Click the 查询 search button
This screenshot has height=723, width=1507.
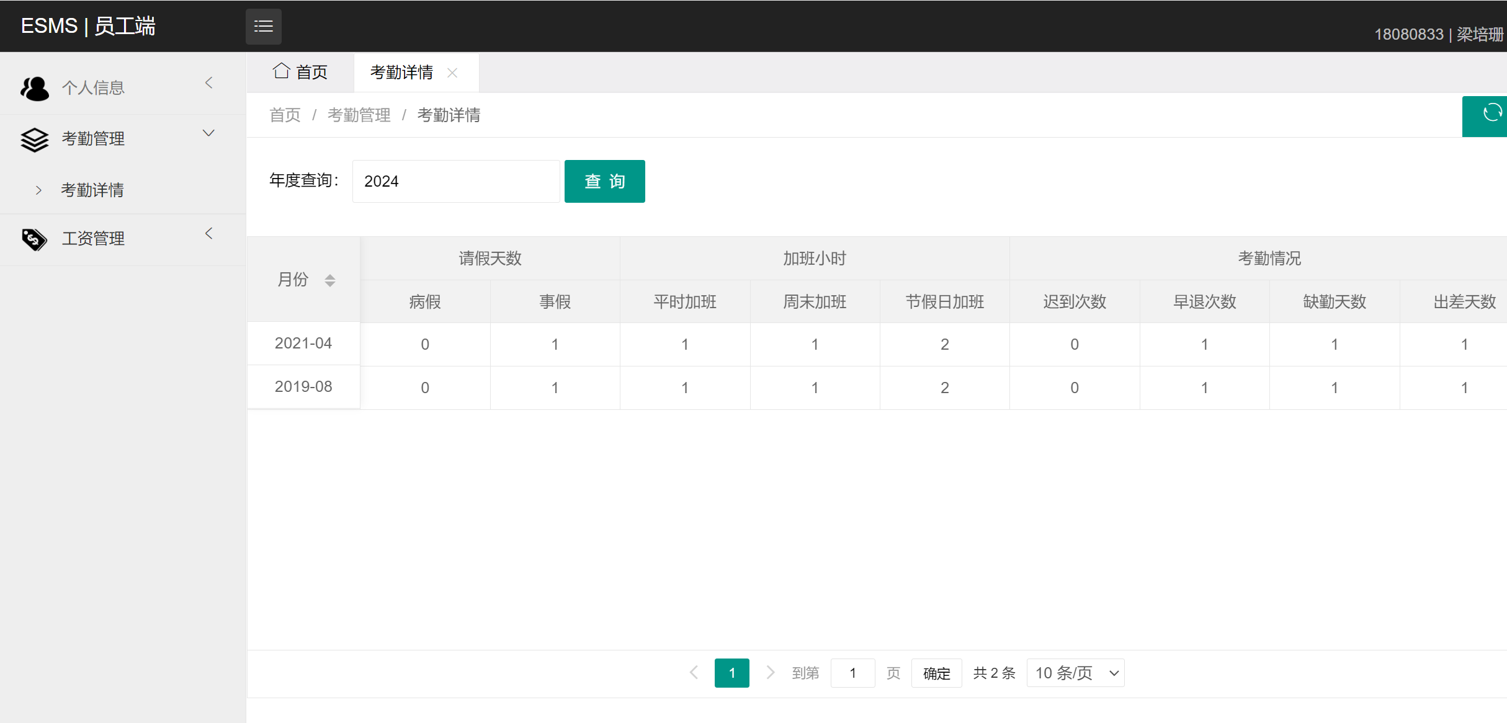coord(604,181)
